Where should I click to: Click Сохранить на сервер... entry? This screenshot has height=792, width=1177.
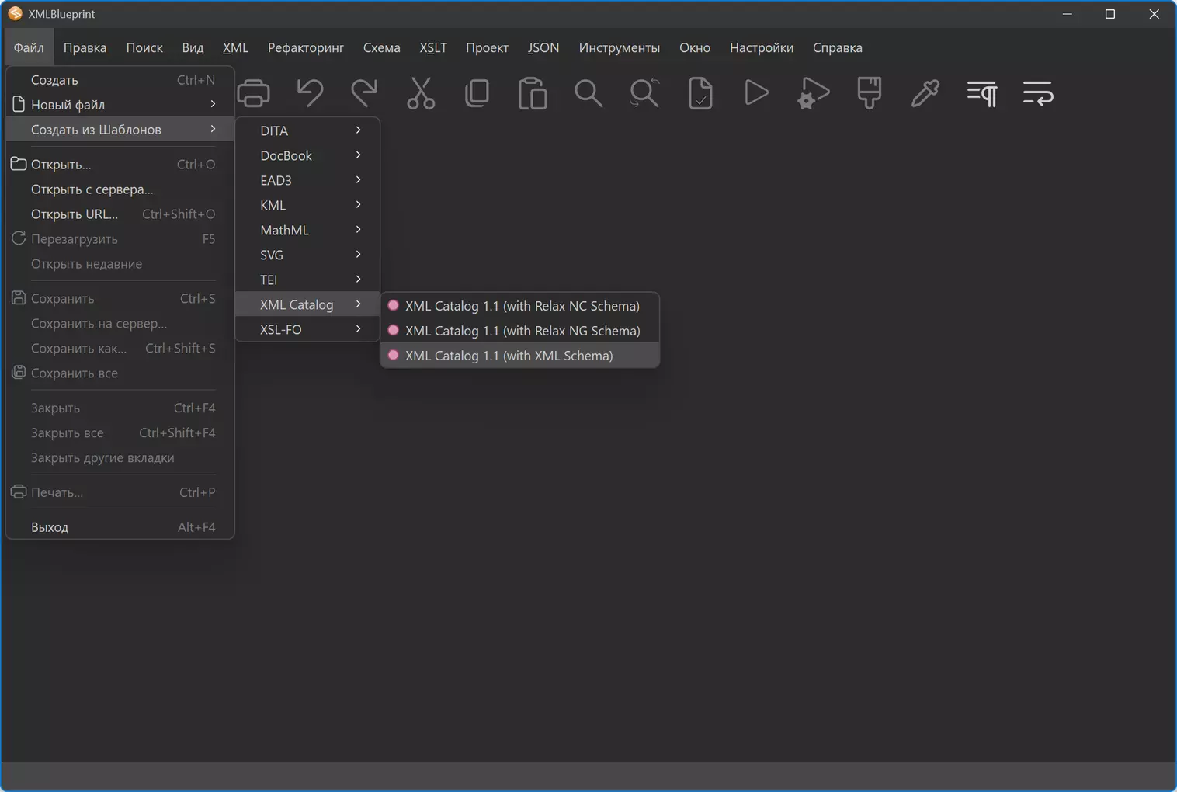[120, 324]
